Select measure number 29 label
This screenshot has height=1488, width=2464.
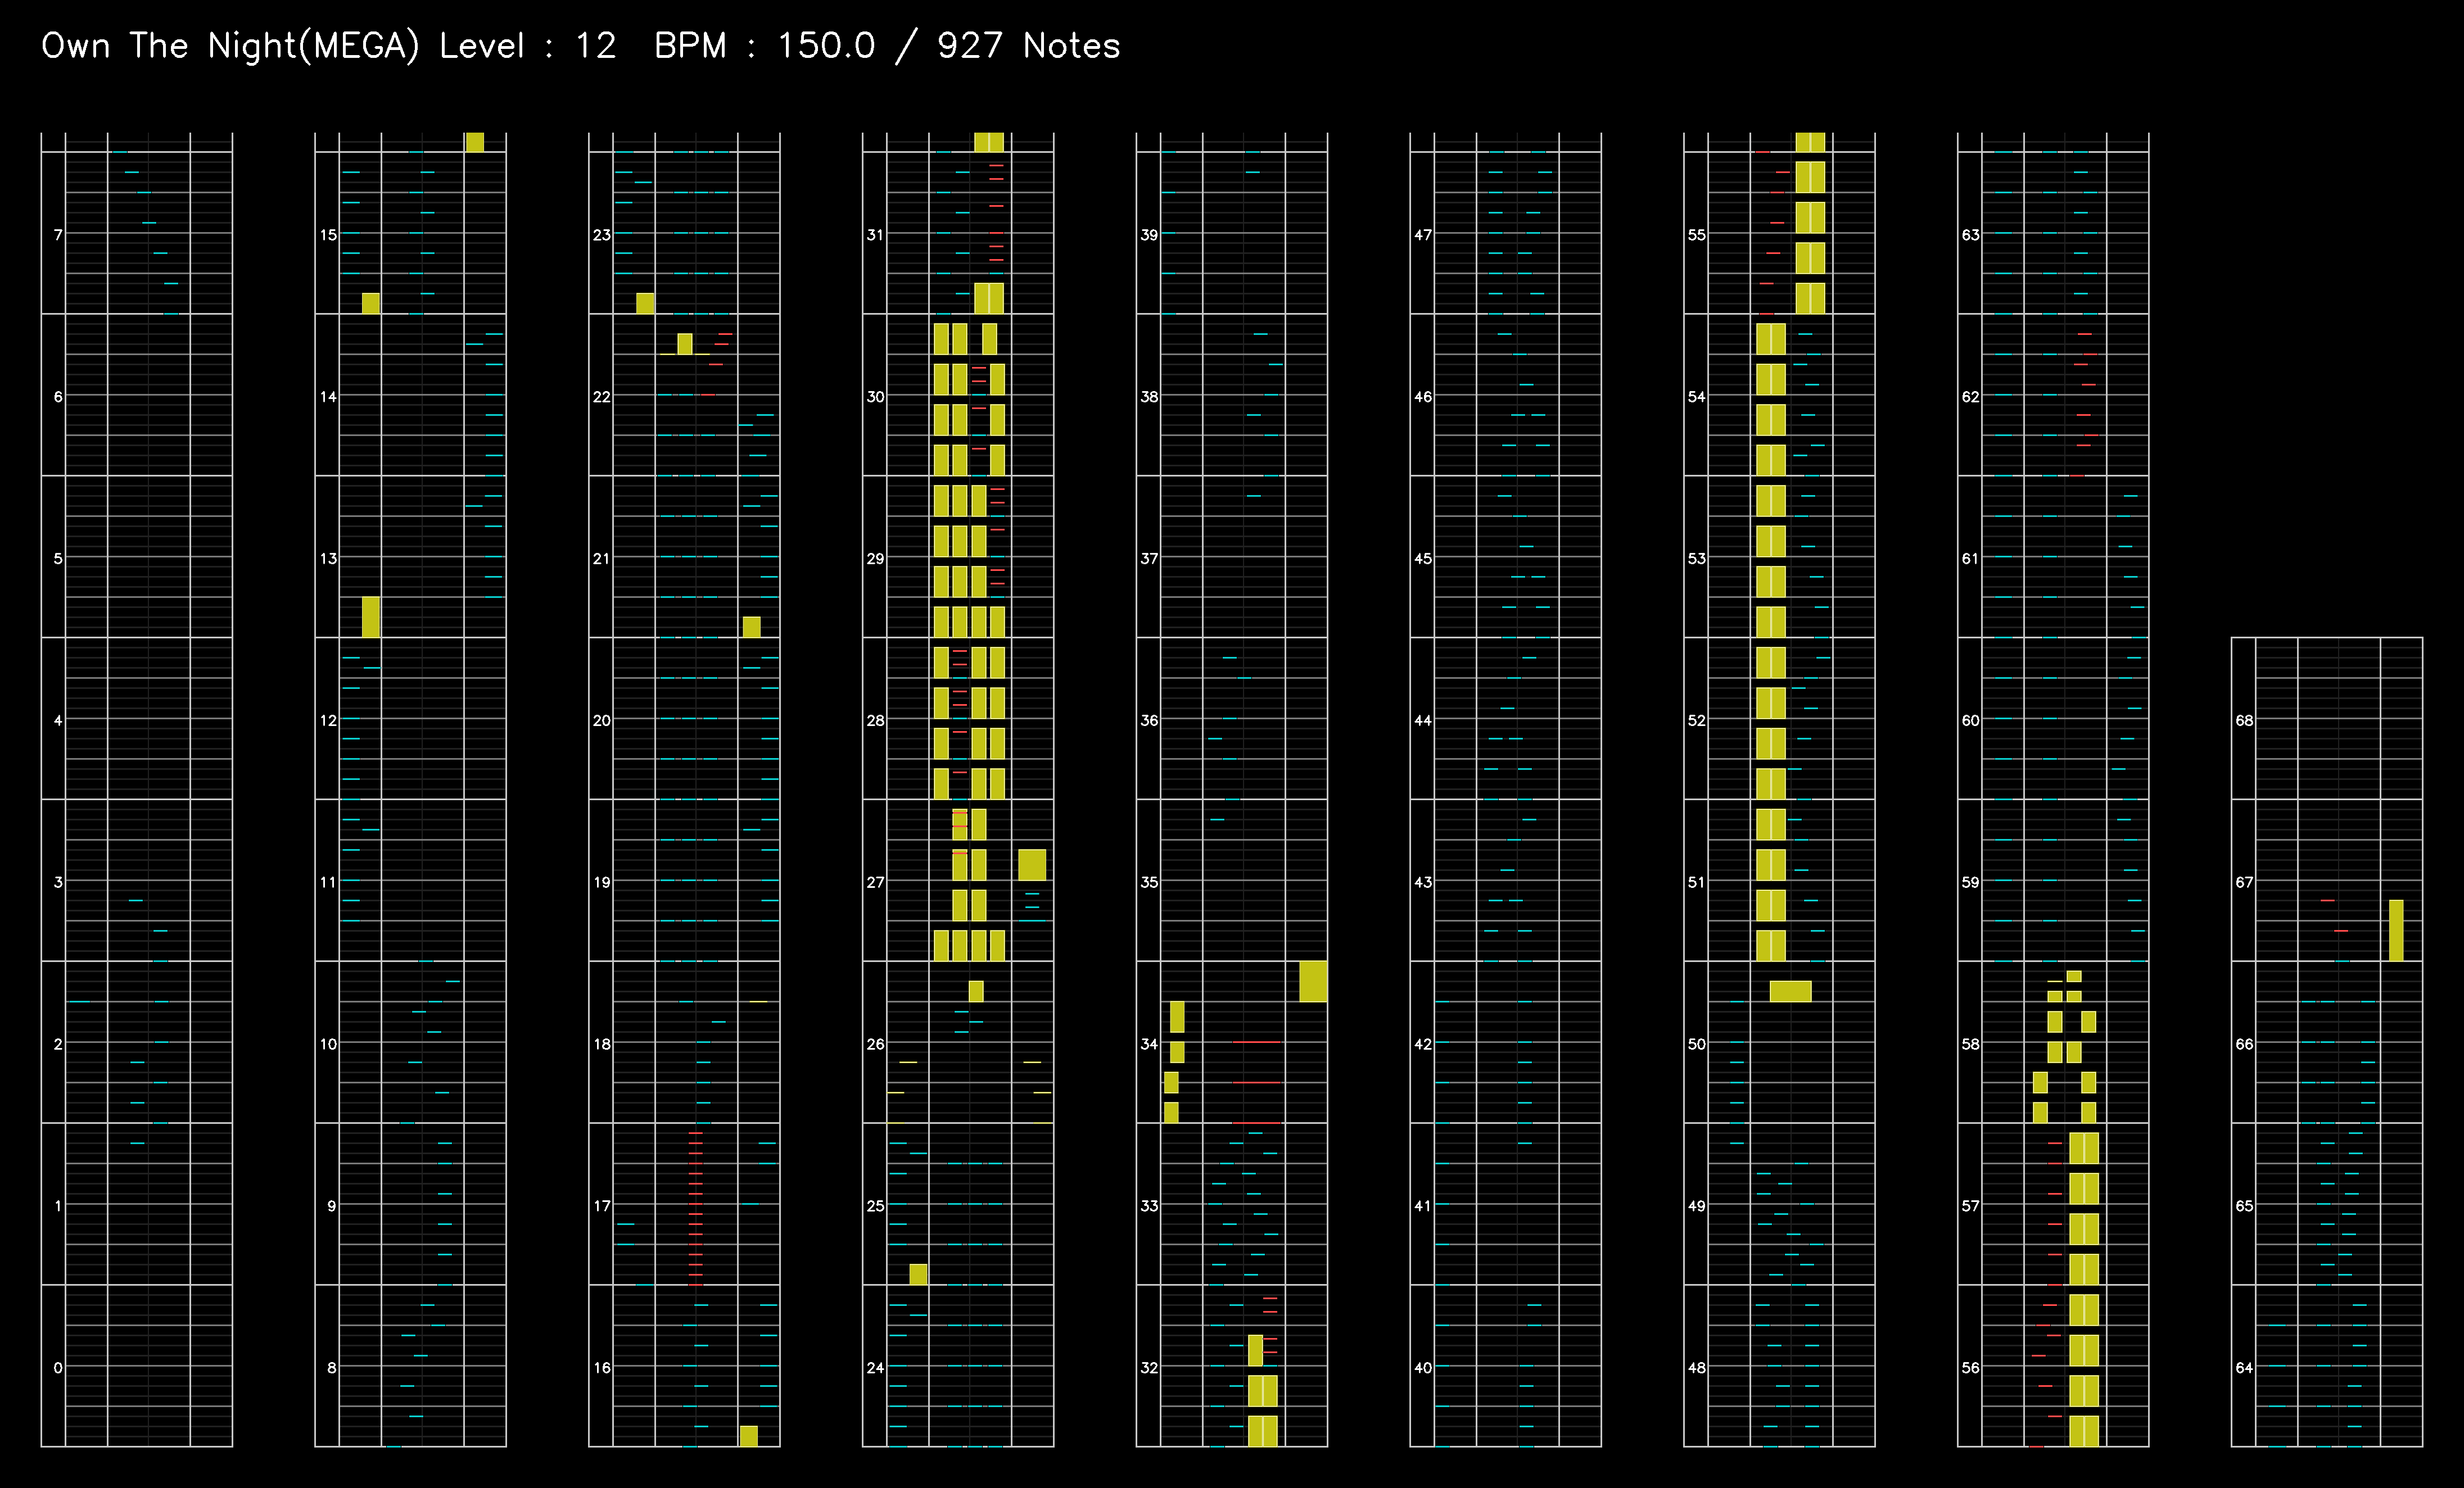[876, 557]
